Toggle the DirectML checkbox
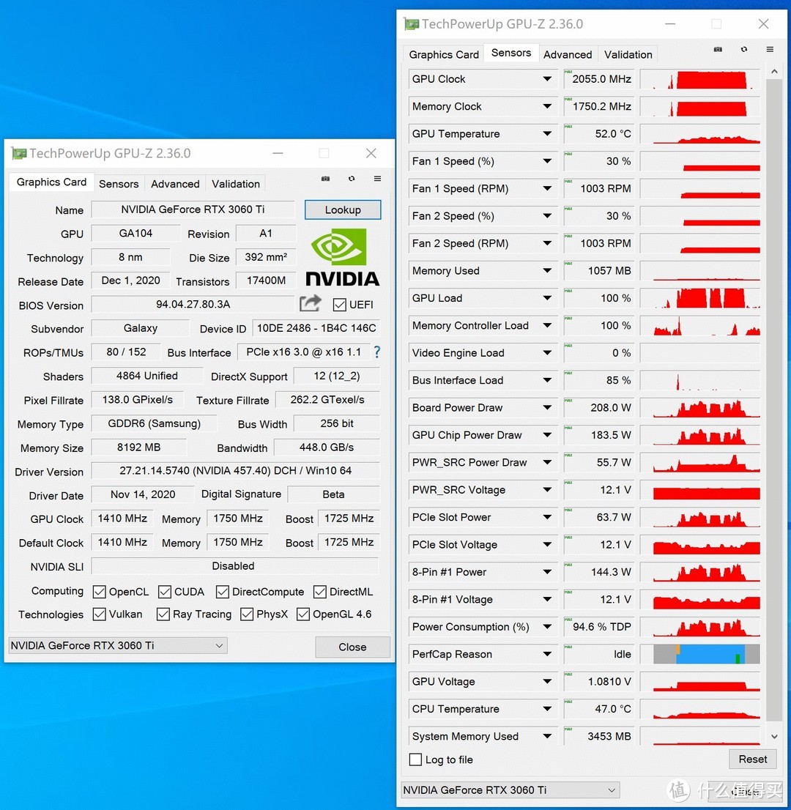This screenshot has width=791, height=810. pyautogui.click(x=320, y=592)
